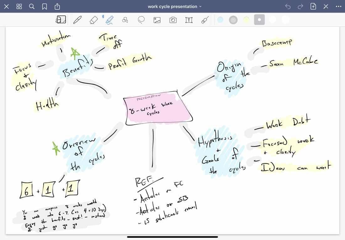Activate the laser pointer tool
The image size is (345, 240).
click(205, 20)
